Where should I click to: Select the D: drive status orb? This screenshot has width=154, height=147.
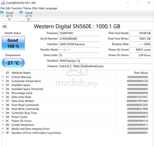coord(21,12)
